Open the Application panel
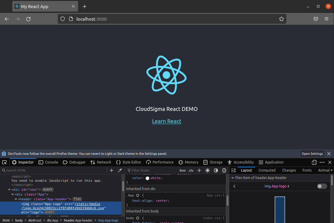Image resolution: width=334 pixels, height=223 pixels. tap(271, 162)
